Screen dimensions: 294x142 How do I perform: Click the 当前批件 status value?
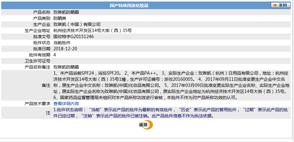pos(62,43)
